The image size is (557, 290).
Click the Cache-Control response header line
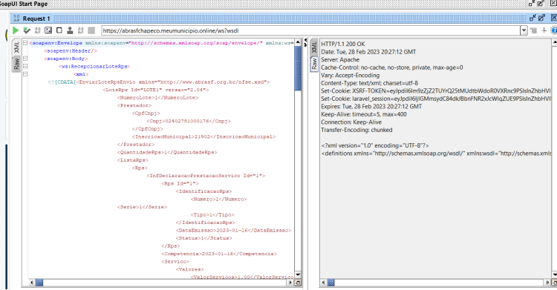(x=392, y=67)
